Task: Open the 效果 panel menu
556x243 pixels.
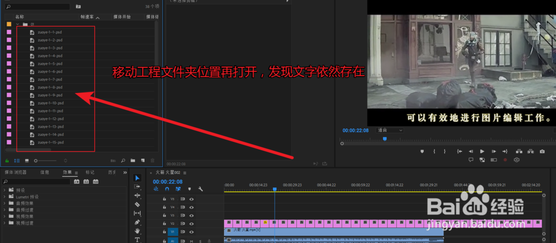Action: point(76,173)
